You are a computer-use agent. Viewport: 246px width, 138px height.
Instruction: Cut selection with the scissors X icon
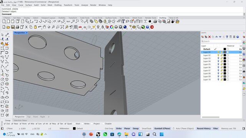27,27
